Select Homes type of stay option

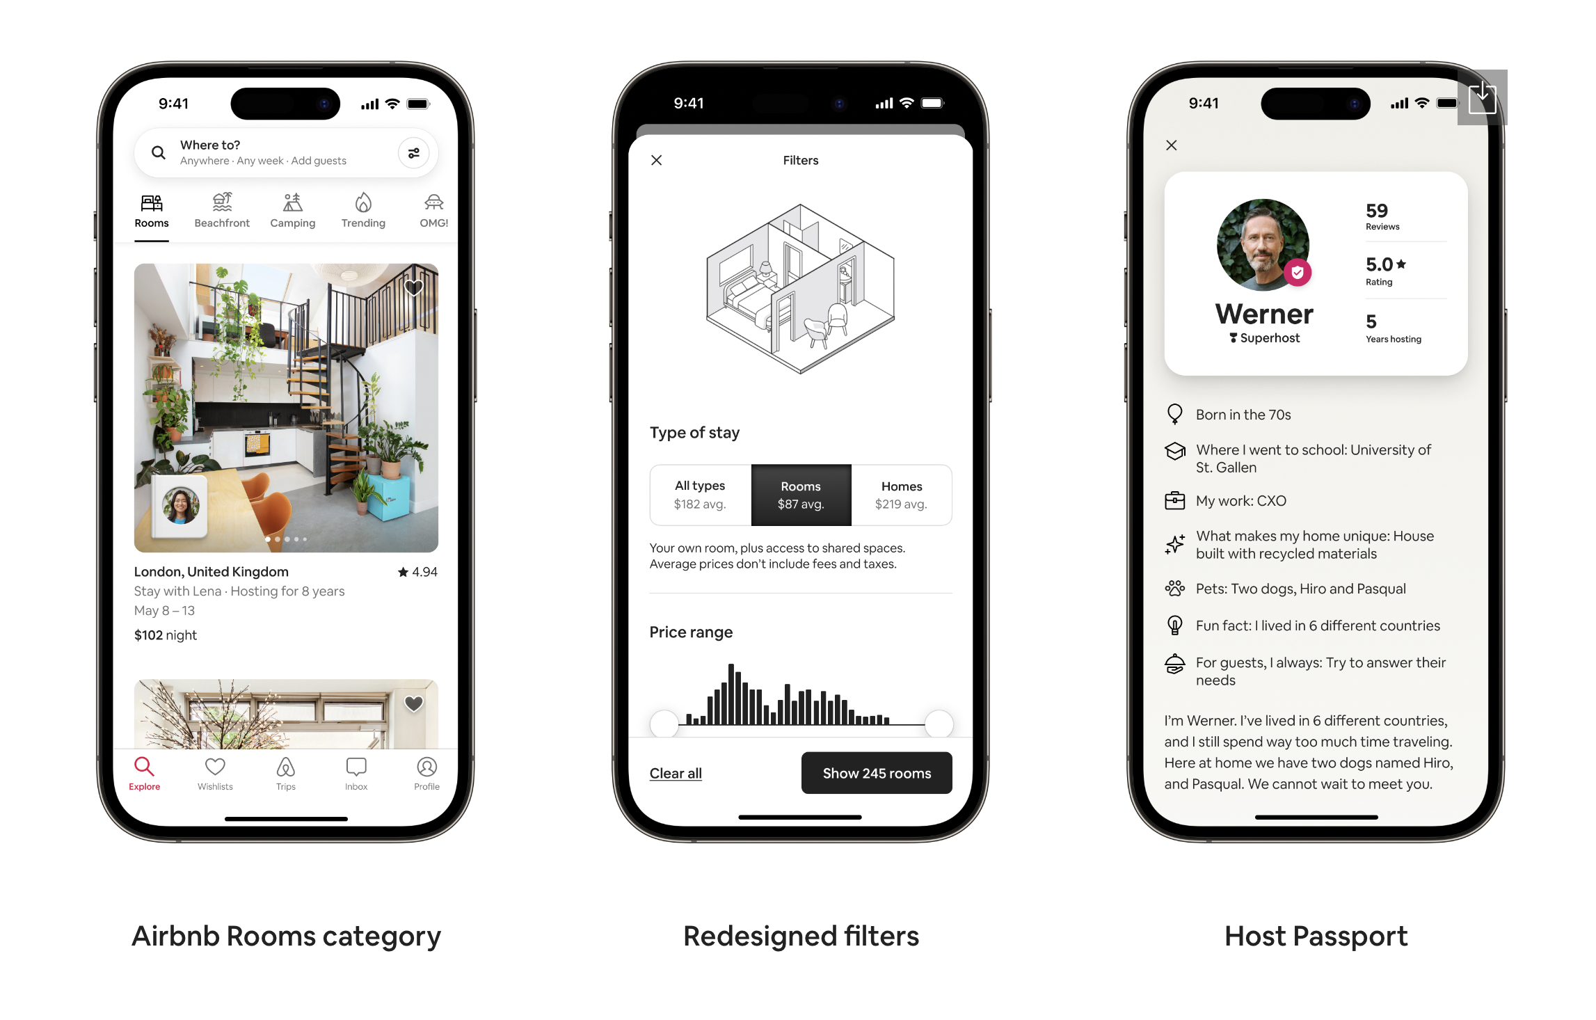coord(900,493)
